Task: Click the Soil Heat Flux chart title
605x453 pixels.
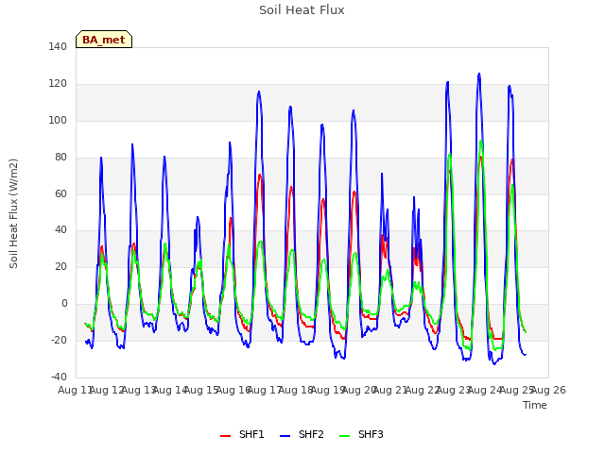Action: tap(302, 10)
